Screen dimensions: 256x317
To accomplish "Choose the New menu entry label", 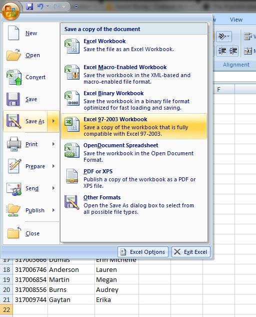I will (31, 33).
